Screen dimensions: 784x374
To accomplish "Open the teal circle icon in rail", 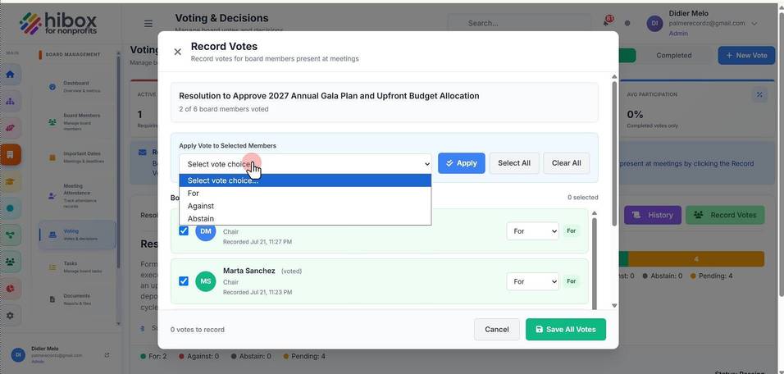I will [11, 208].
